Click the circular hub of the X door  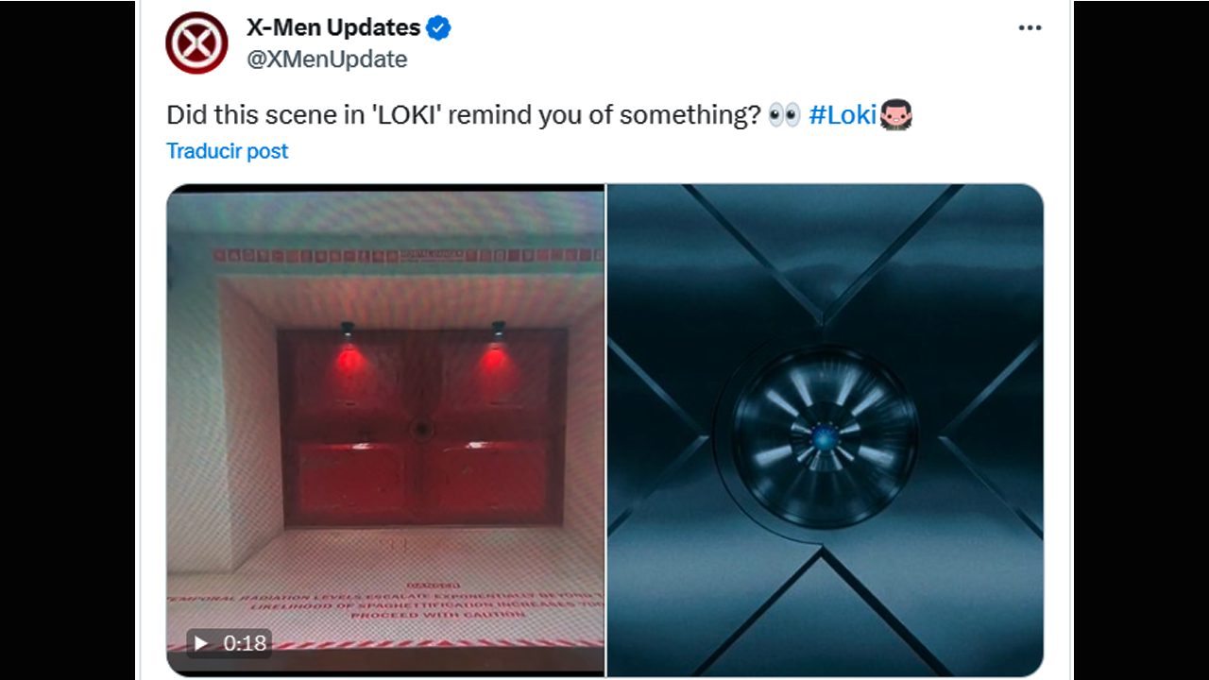point(825,436)
